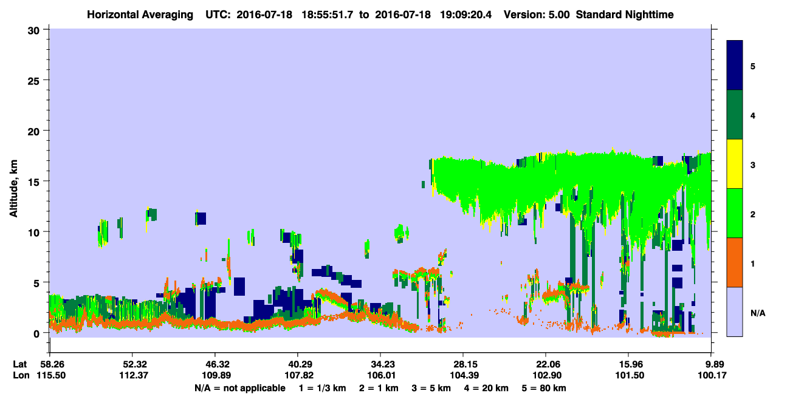790x405 pixels.
Task: Click latitude value 58.26
Action: [x=50, y=364]
